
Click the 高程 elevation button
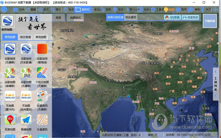58,18
